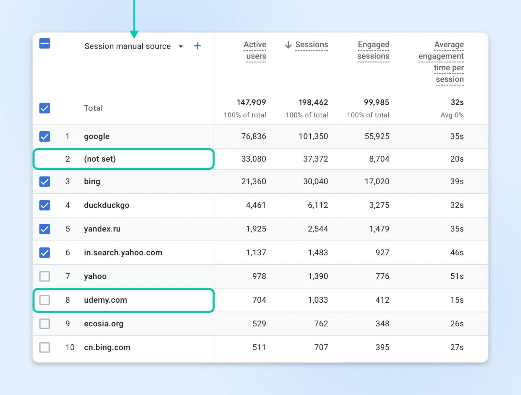
Task: Click the (not set) source row label
Action: click(x=100, y=159)
